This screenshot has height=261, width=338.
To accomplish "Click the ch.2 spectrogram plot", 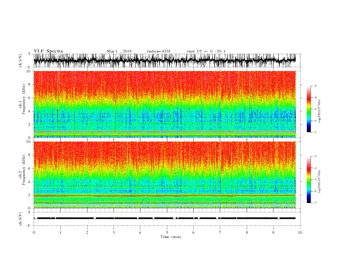I will 165,175.
